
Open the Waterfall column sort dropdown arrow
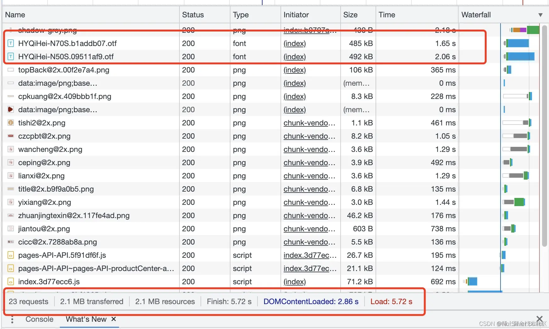(541, 15)
